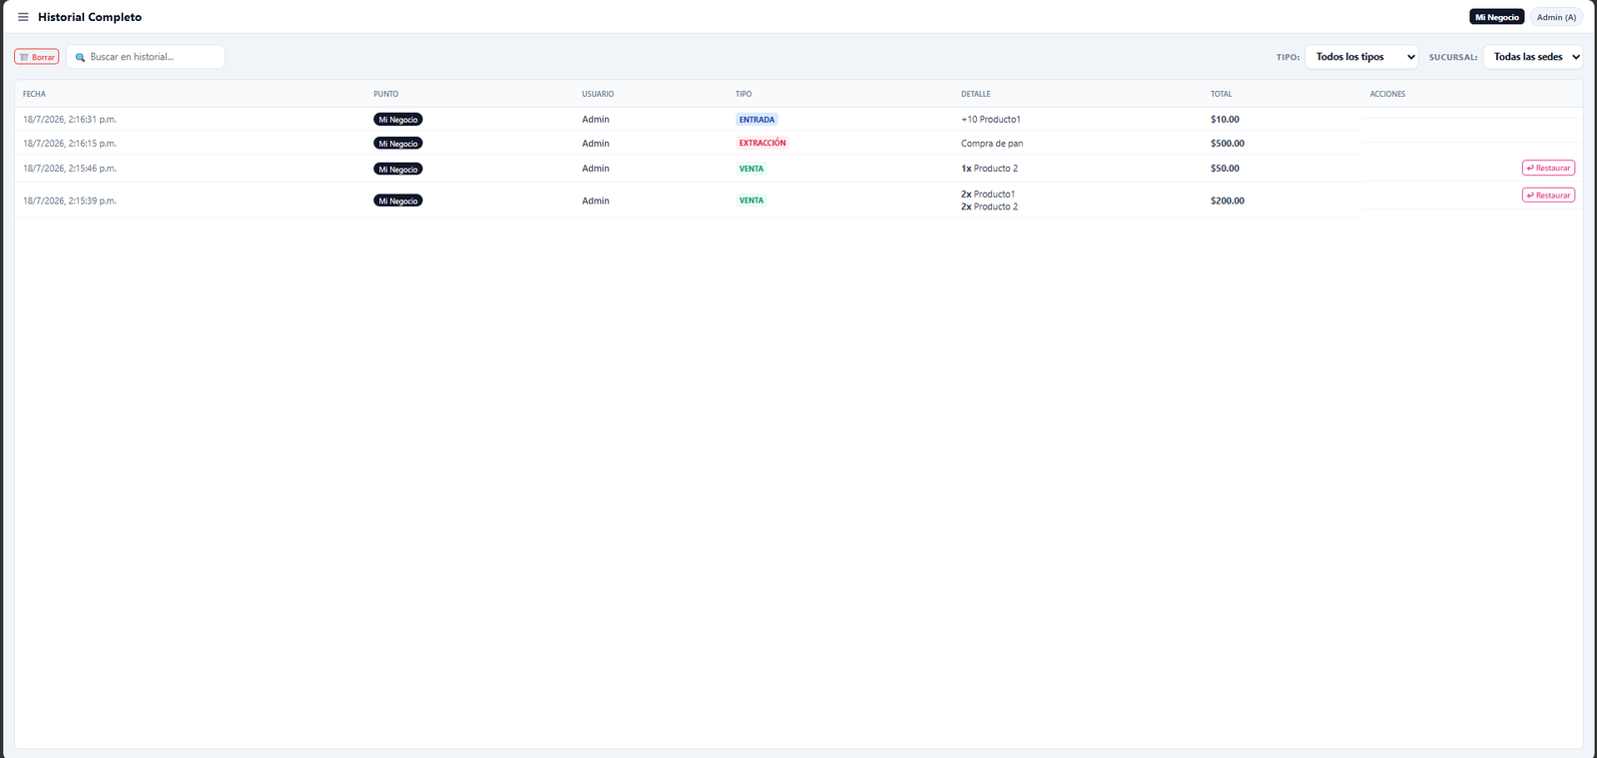Screen dimensions: 1597x758
Task: Click the ACCIONES column header
Action: coord(1387,94)
